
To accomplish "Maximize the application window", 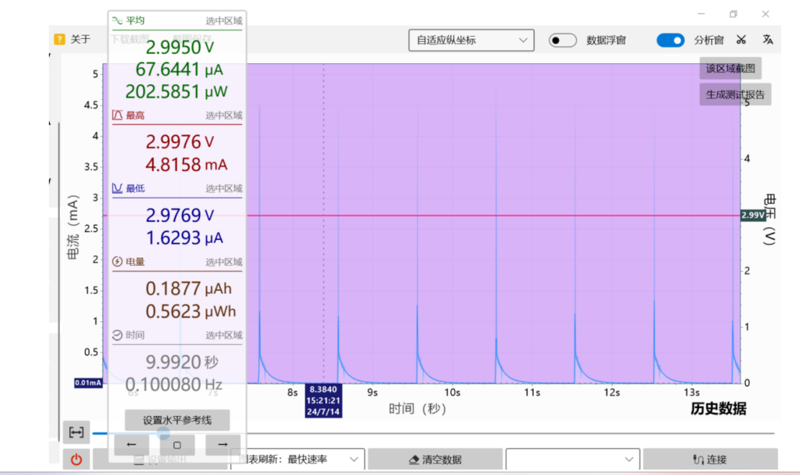I will pos(733,14).
